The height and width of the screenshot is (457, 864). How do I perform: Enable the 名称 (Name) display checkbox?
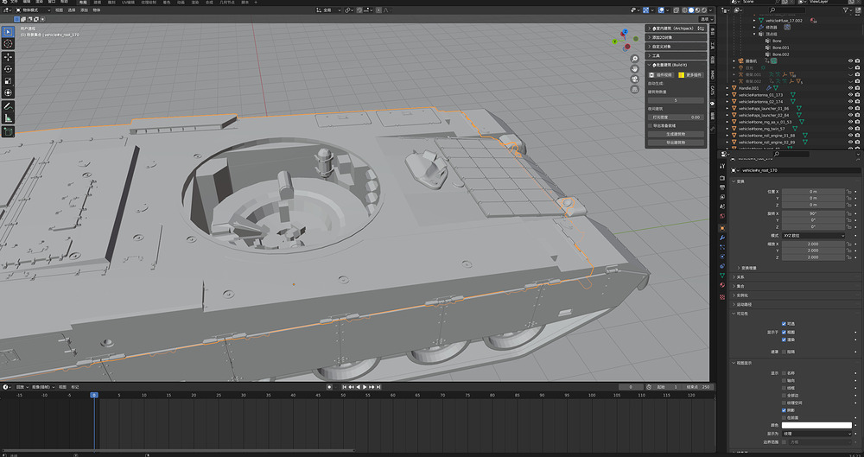783,373
